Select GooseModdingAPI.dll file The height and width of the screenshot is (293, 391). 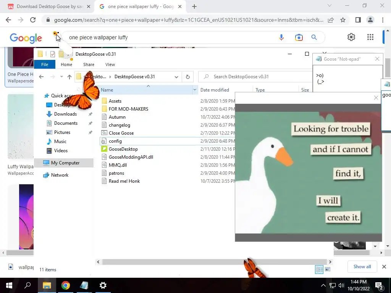(x=131, y=157)
